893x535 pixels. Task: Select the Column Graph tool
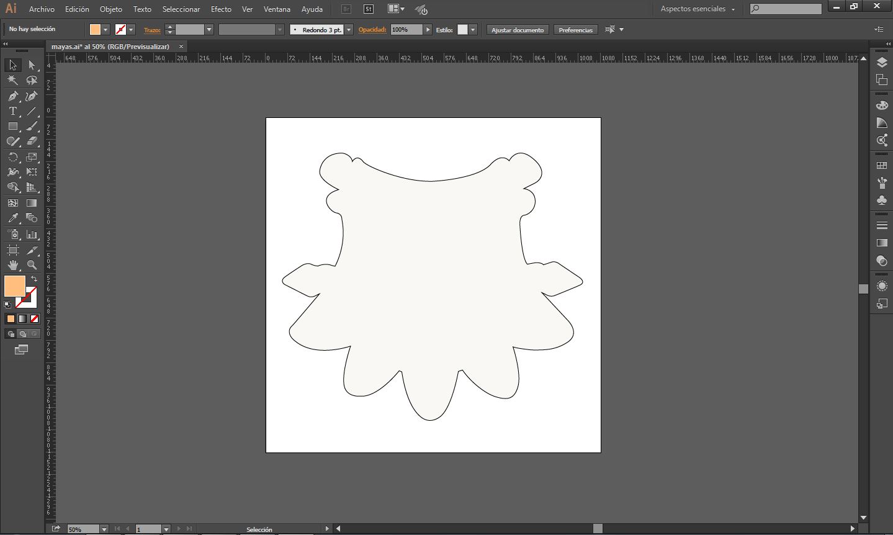click(32, 234)
